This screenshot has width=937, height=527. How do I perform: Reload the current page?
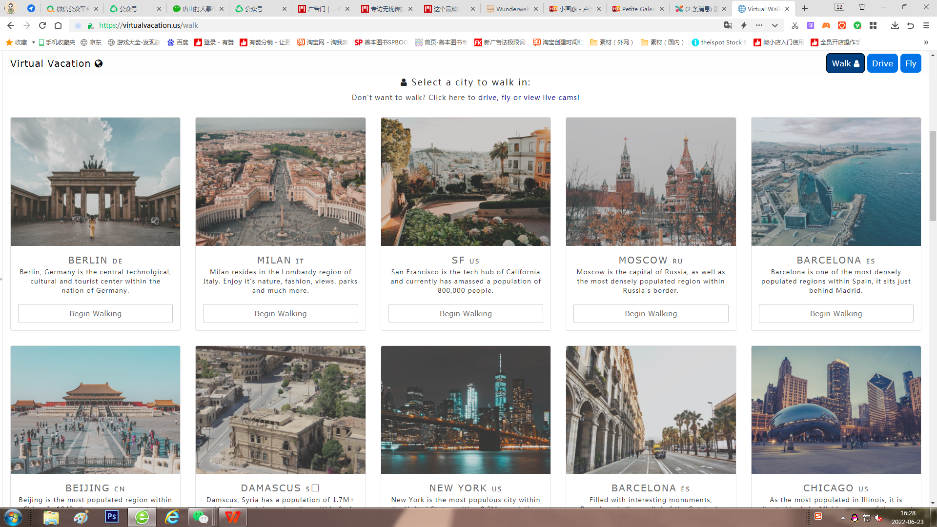coord(42,25)
